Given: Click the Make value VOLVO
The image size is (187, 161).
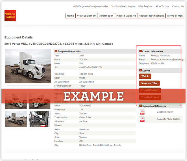Looking at the screenshot, I should tap(83, 59).
